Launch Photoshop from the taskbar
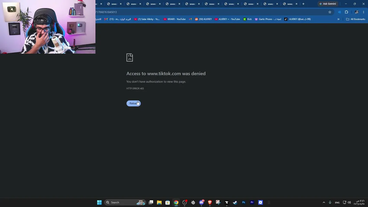 pyautogui.click(x=244, y=202)
